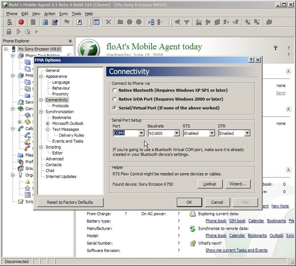
Task: Open the Port COM5 dropdown arrow
Action: coord(141,133)
